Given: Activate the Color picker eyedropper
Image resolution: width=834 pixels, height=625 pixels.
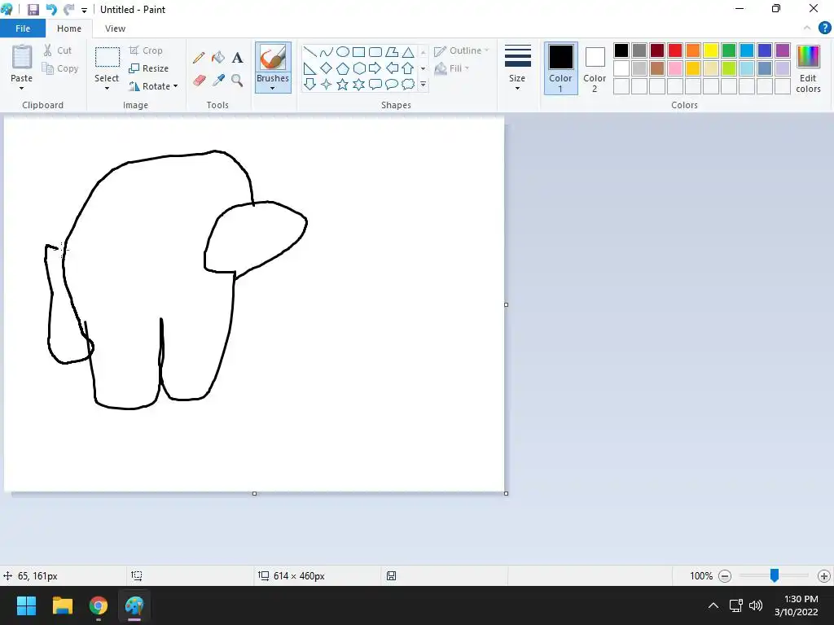Looking at the screenshot, I should tap(218, 81).
